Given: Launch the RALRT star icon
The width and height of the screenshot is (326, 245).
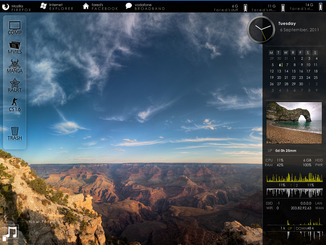Looking at the screenshot, I should [15, 85].
